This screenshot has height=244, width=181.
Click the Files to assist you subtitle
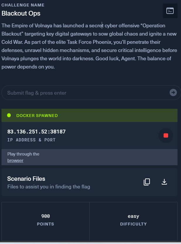49,187
